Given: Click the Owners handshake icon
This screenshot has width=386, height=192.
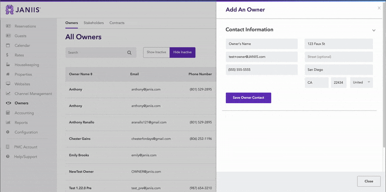Looking at the screenshot, I should click(8, 103).
